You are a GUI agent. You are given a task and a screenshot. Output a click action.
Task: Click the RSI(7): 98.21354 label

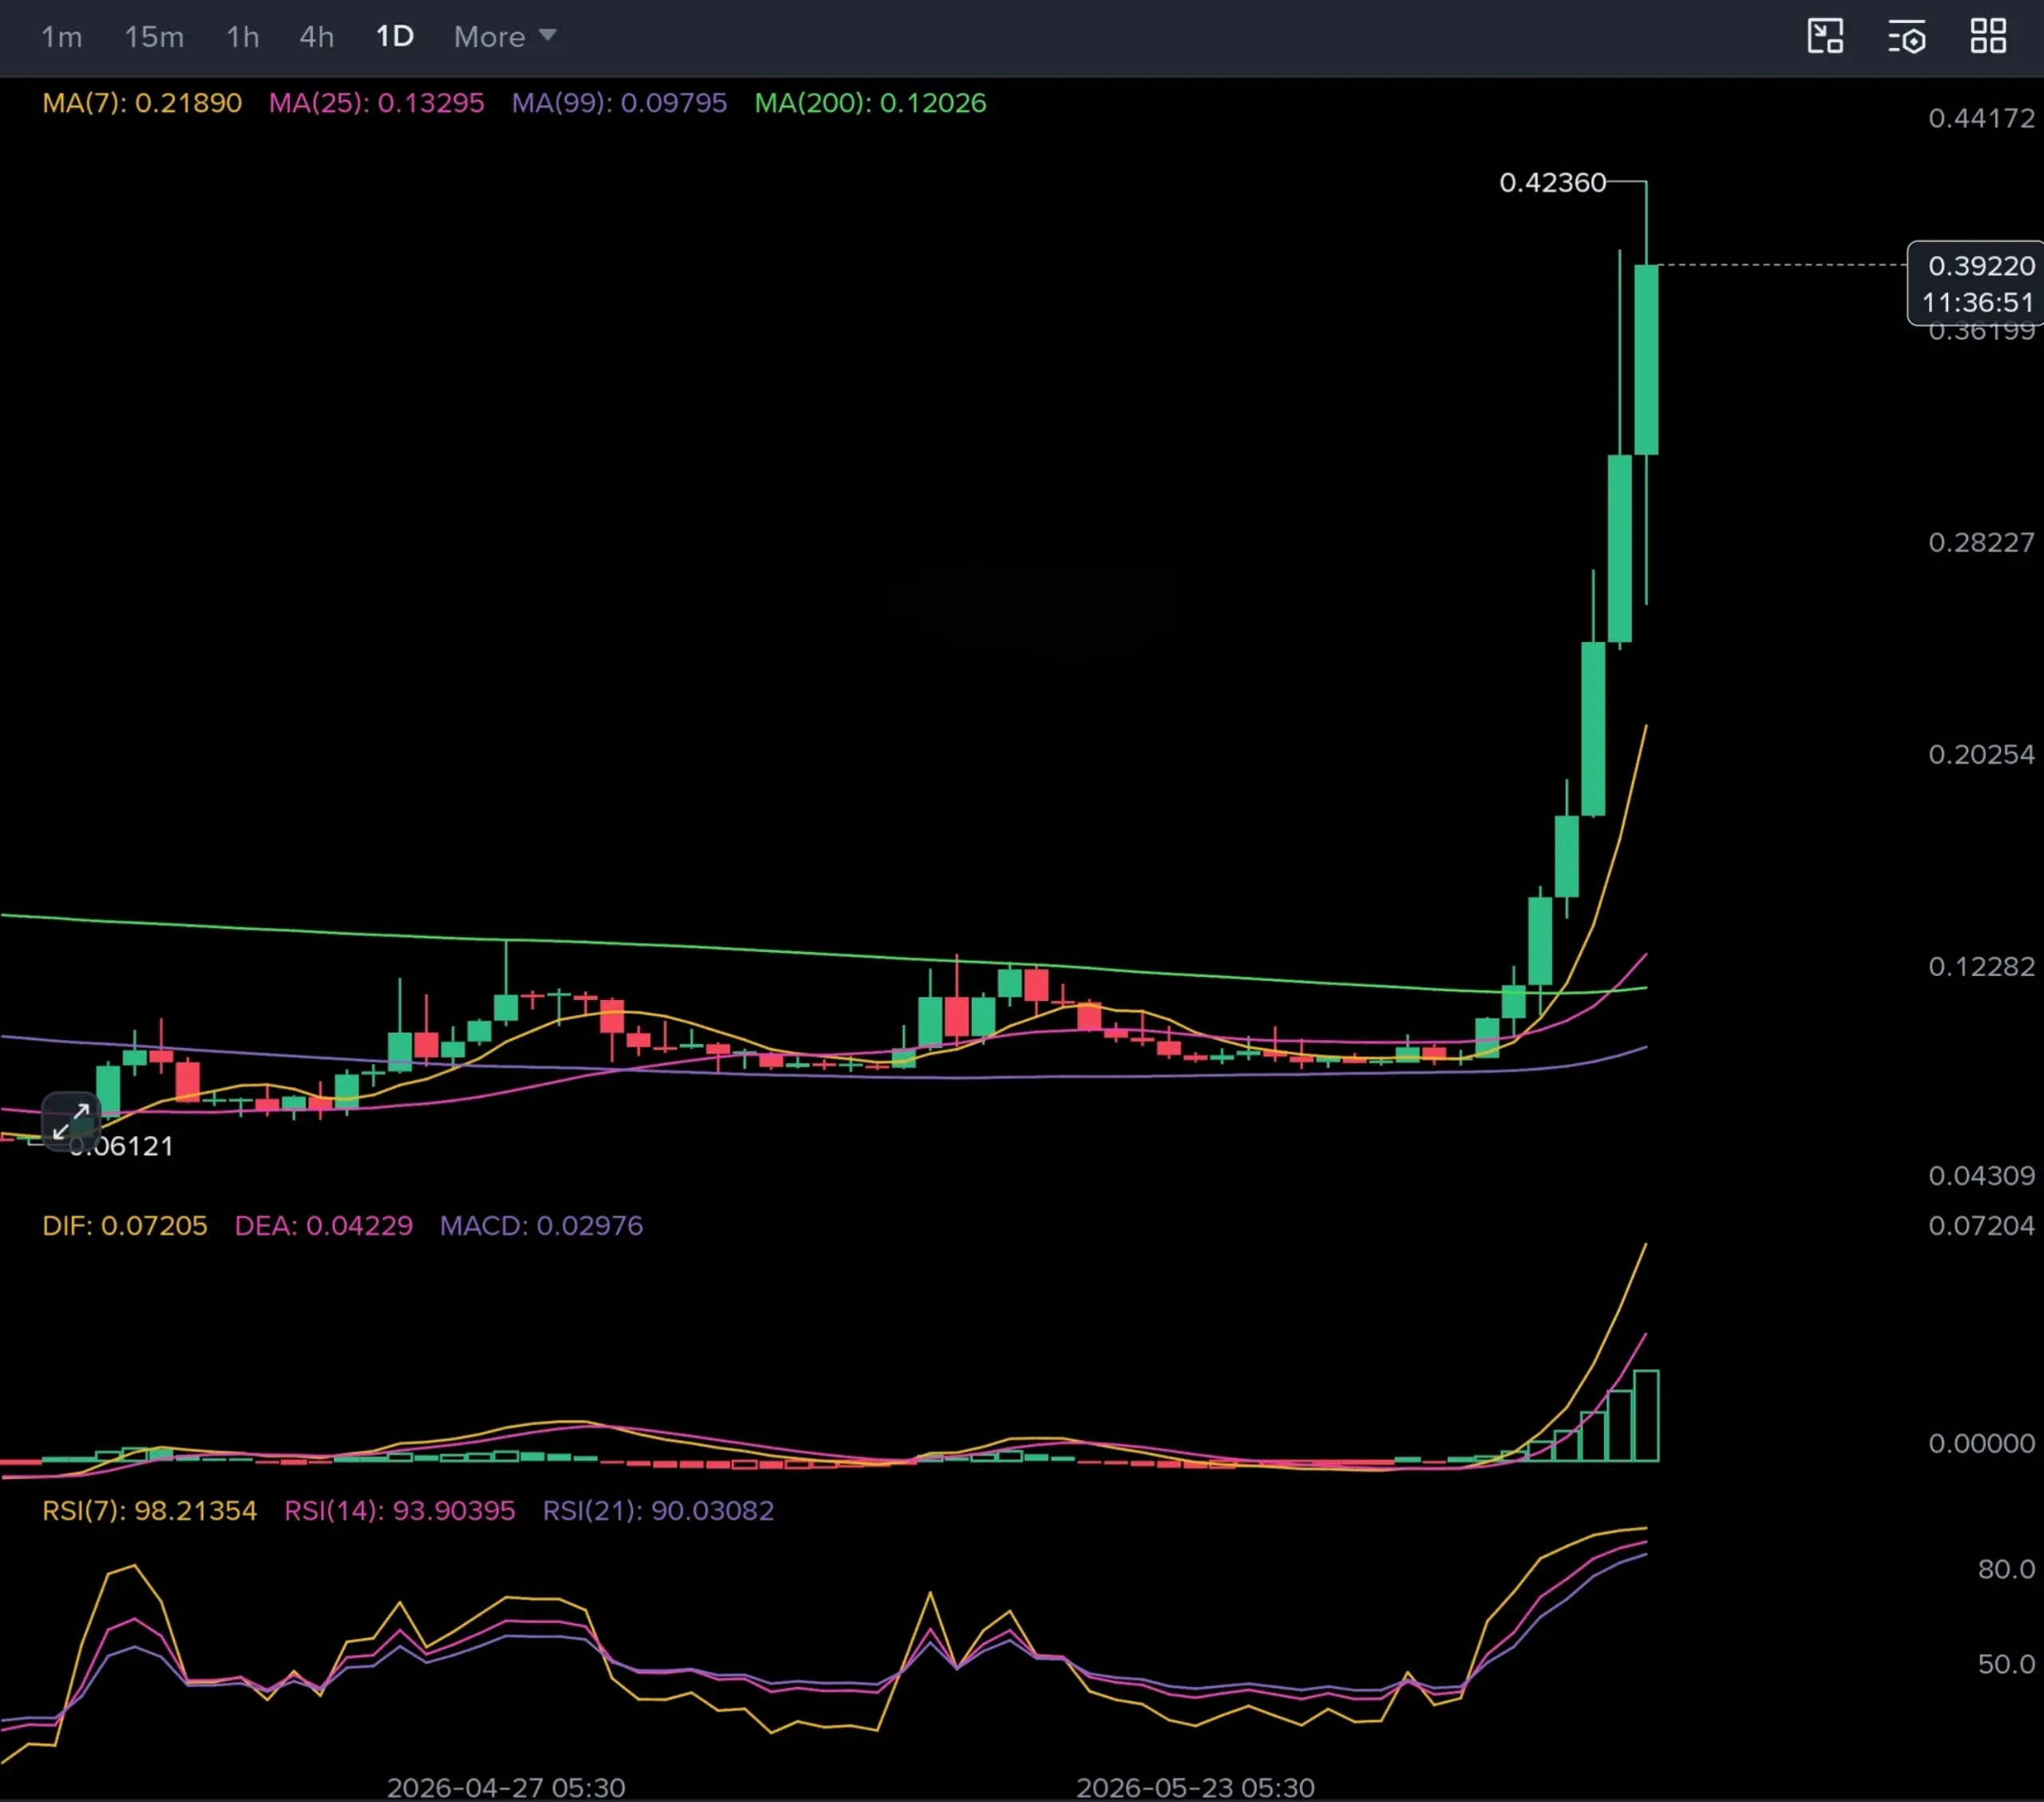[150, 1510]
